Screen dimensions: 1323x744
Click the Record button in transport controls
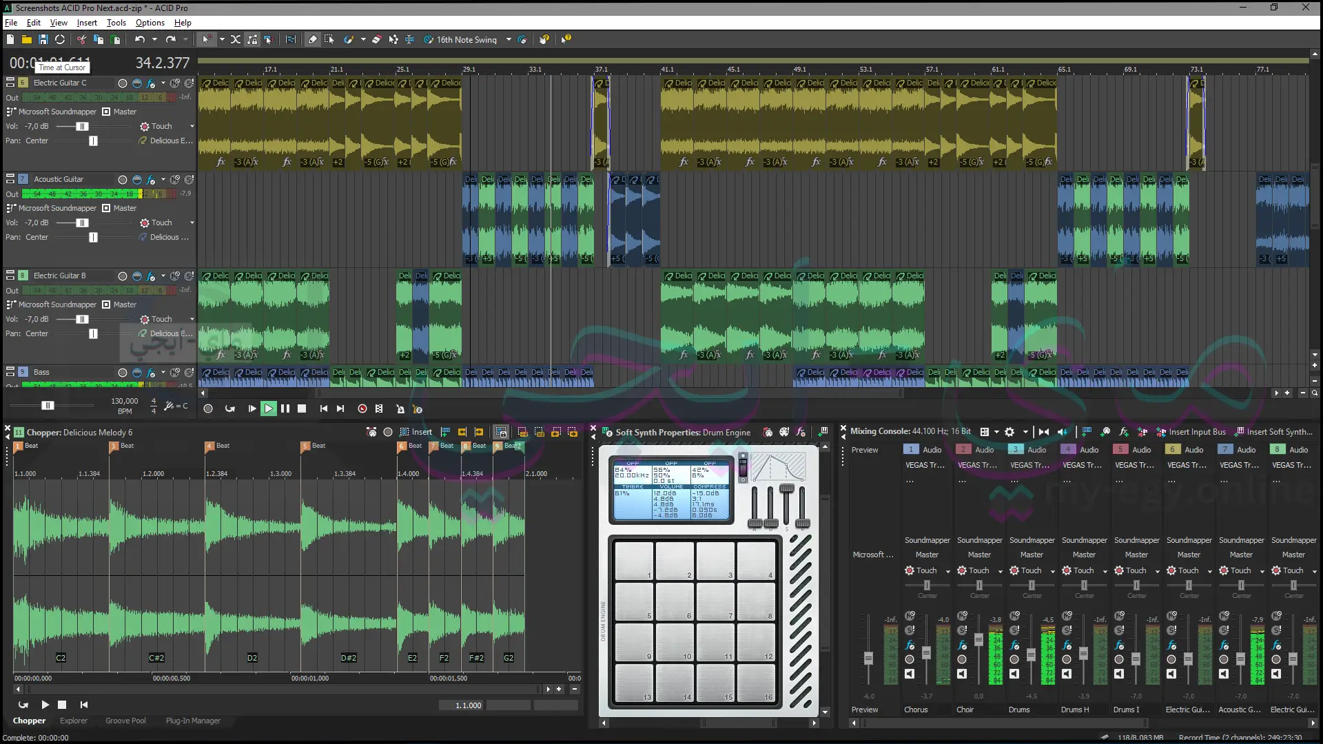(x=208, y=409)
